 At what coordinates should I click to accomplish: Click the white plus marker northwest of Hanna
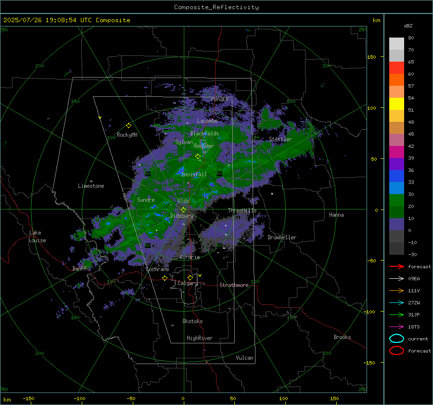[x=272, y=194]
